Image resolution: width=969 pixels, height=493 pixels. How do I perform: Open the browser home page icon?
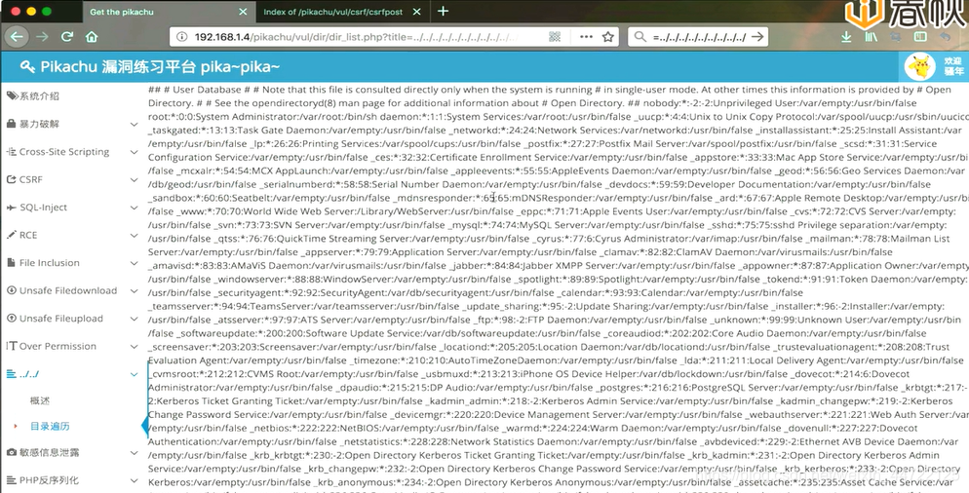(92, 36)
